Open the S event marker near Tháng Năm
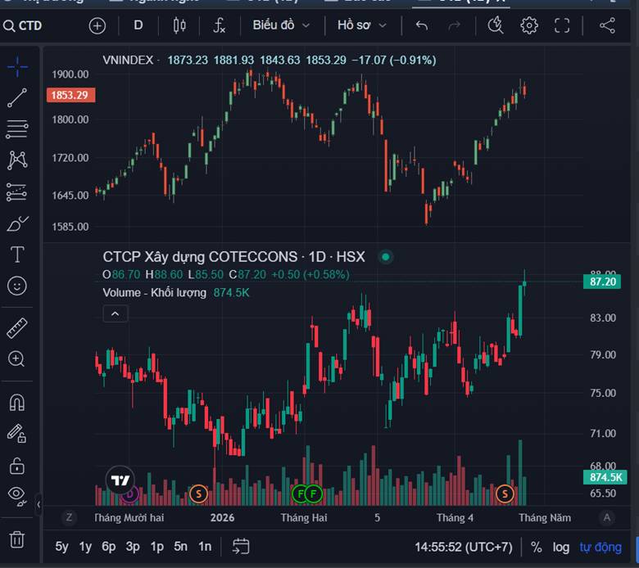Viewport: 639px width, 568px height. 505,494
